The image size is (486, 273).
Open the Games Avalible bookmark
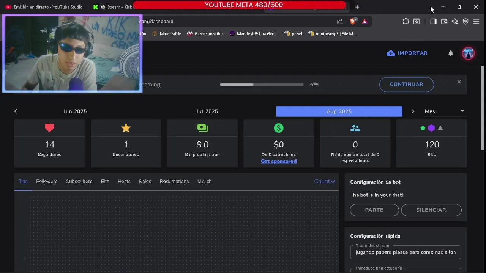click(205, 34)
